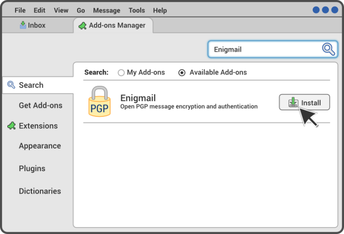The image size is (344, 234).
Task: Select the My Add-ons radio button
Action: pos(121,73)
